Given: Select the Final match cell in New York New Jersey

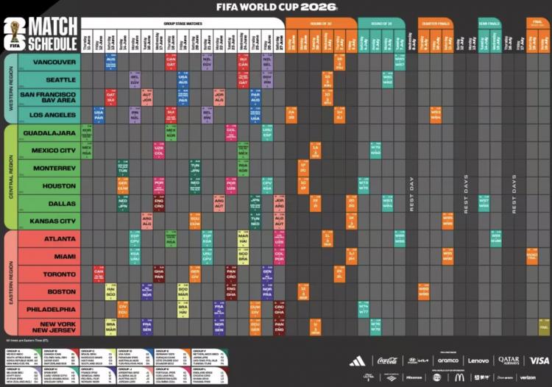Looking at the screenshot, I should coord(544,326).
